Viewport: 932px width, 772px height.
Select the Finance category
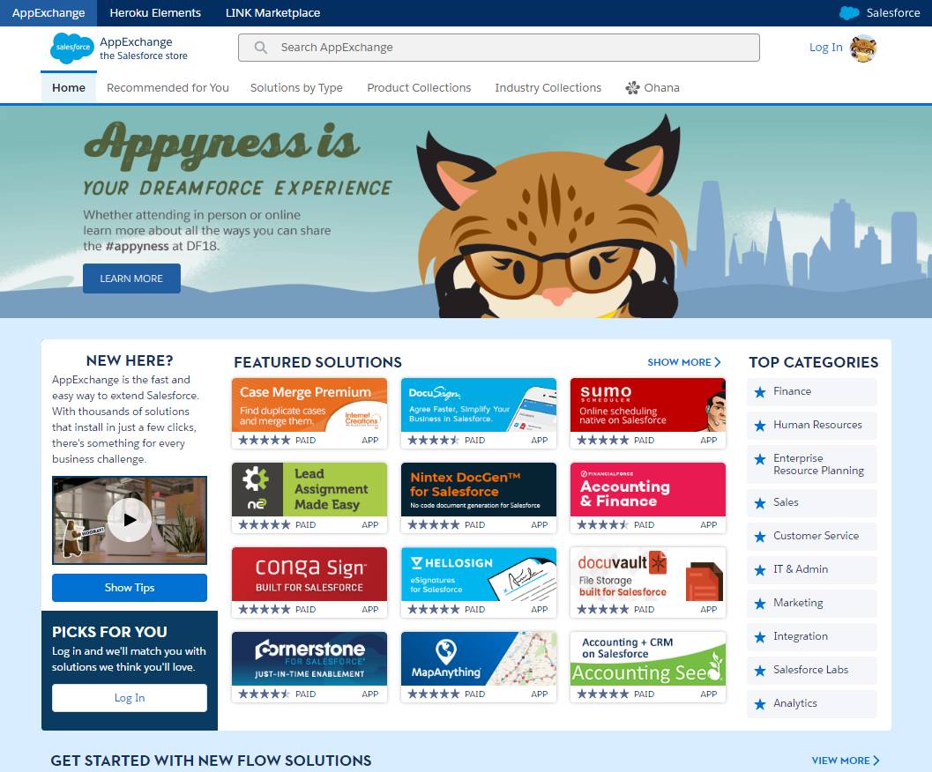click(x=812, y=391)
